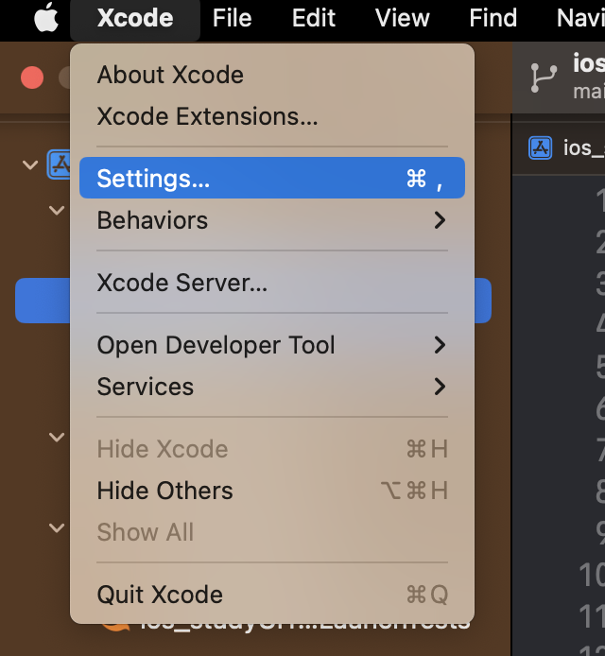Collapse the project root disclosure chevron

[x=30, y=164]
